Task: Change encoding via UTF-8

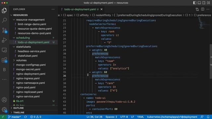Action: click(124, 117)
